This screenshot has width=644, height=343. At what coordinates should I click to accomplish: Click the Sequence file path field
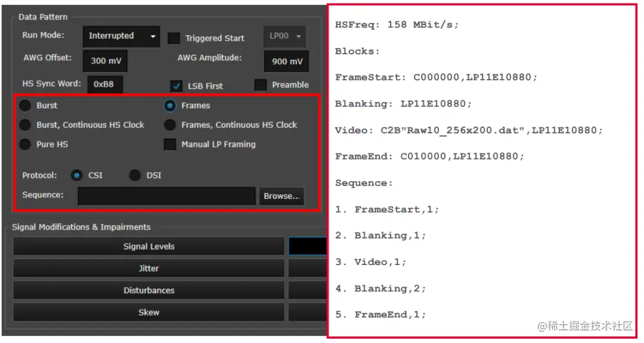pyautogui.click(x=167, y=196)
